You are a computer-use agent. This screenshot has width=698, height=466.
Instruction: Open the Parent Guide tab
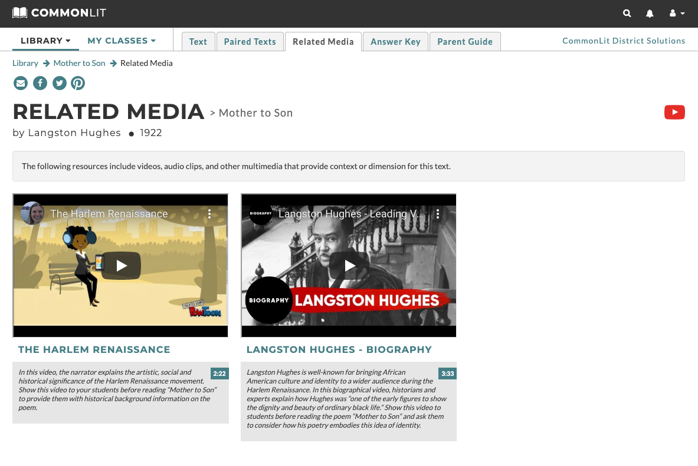click(465, 41)
